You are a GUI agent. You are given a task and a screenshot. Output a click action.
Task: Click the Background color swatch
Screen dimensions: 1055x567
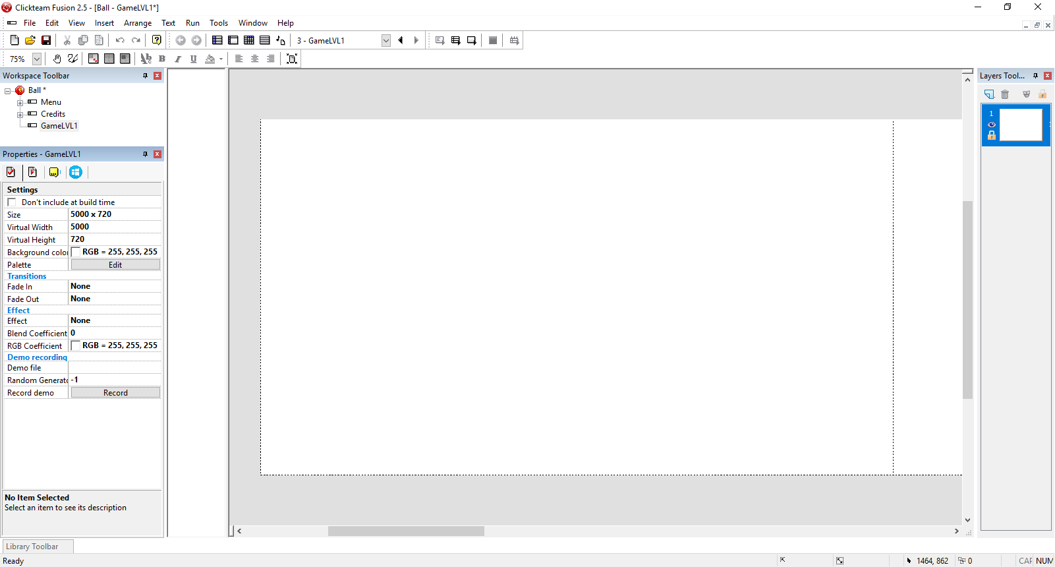[76, 252]
